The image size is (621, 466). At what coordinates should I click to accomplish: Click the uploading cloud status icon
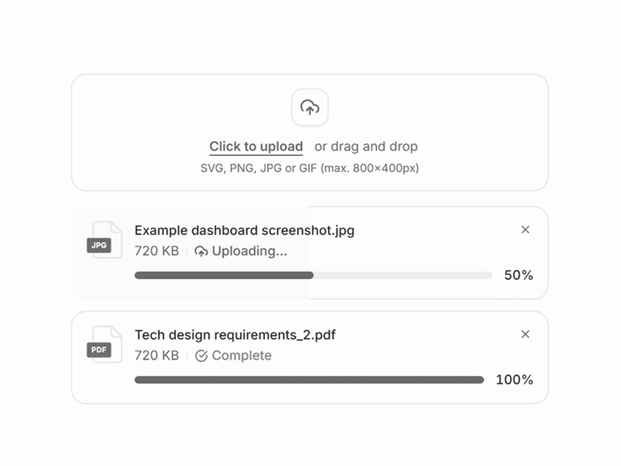point(201,250)
